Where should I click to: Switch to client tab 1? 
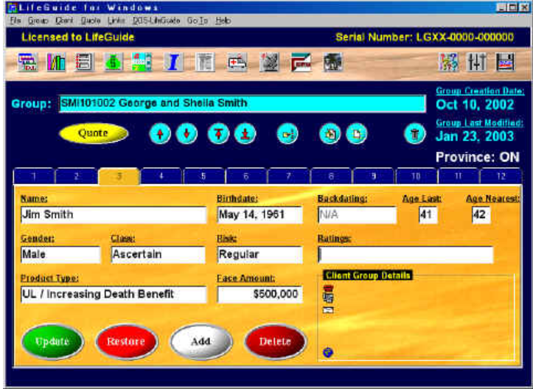(34, 176)
